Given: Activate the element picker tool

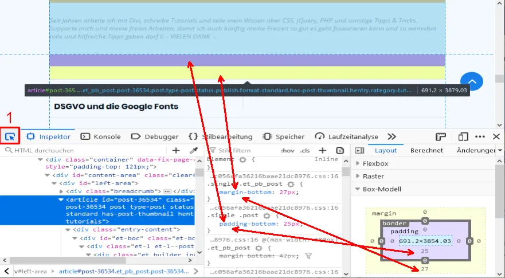Looking at the screenshot, I should 10,136.
